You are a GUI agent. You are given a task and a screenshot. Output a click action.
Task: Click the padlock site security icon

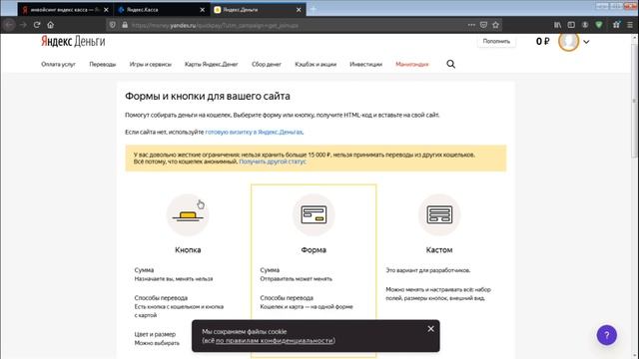point(125,25)
